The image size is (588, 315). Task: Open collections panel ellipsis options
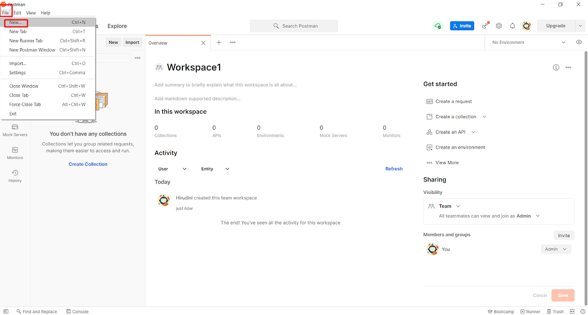point(137,58)
